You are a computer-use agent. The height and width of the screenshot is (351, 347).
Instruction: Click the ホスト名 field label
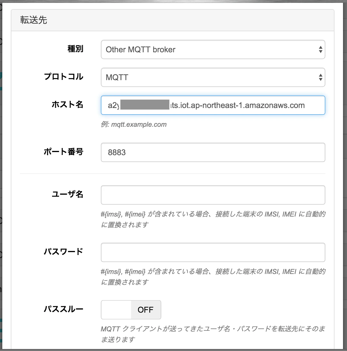pyautogui.click(x=68, y=105)
